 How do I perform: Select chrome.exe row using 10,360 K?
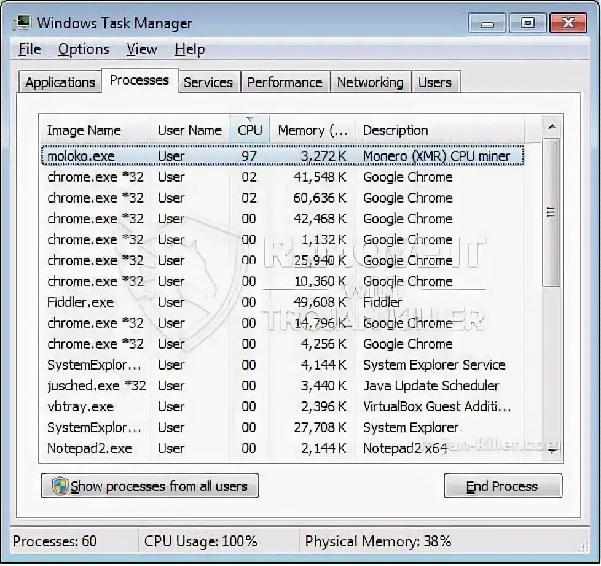(283, 282)
